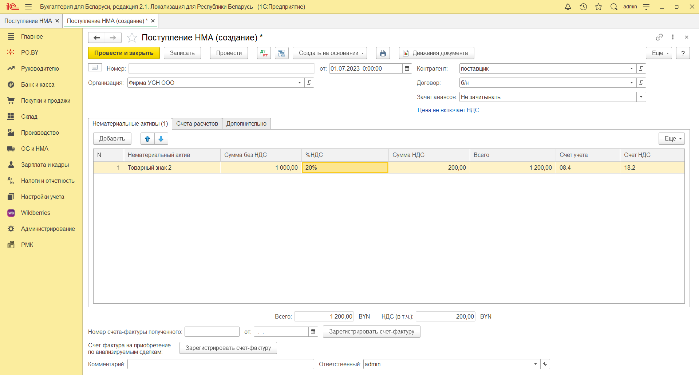Switch to the Счета расчетов tab
This screenshot has height=375, width=699.
197,124
